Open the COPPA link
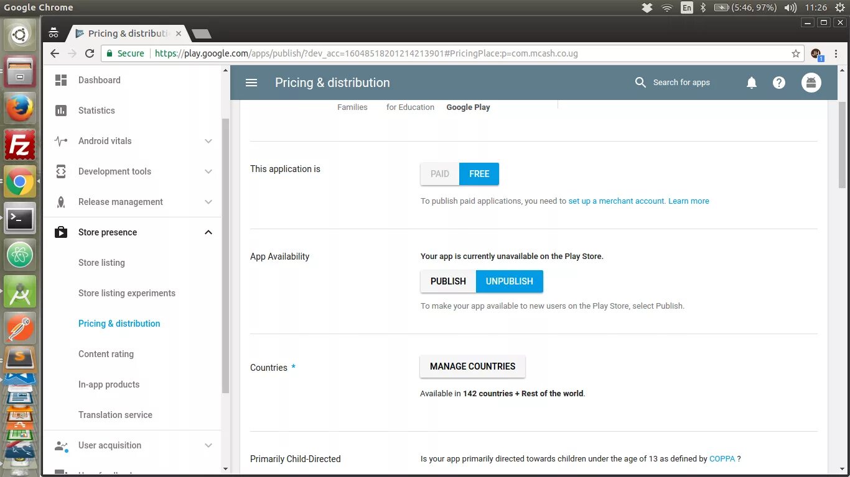The width and height of the screenshot is (850, 477). pyautogui.click(x=722, y=459)
